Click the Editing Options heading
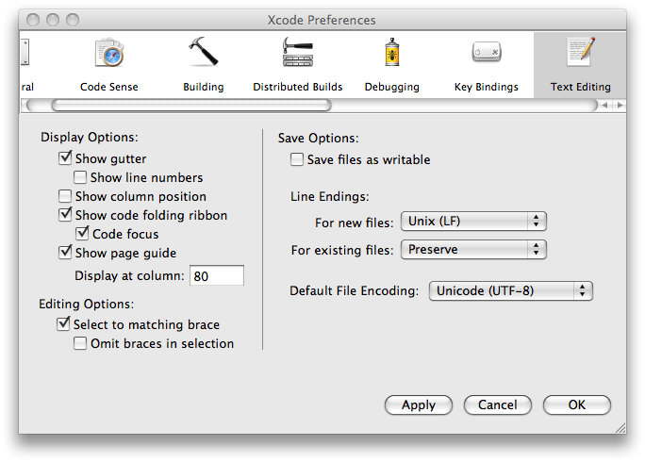The height and width of the screenshot is (462, 645). coord(87,304)
